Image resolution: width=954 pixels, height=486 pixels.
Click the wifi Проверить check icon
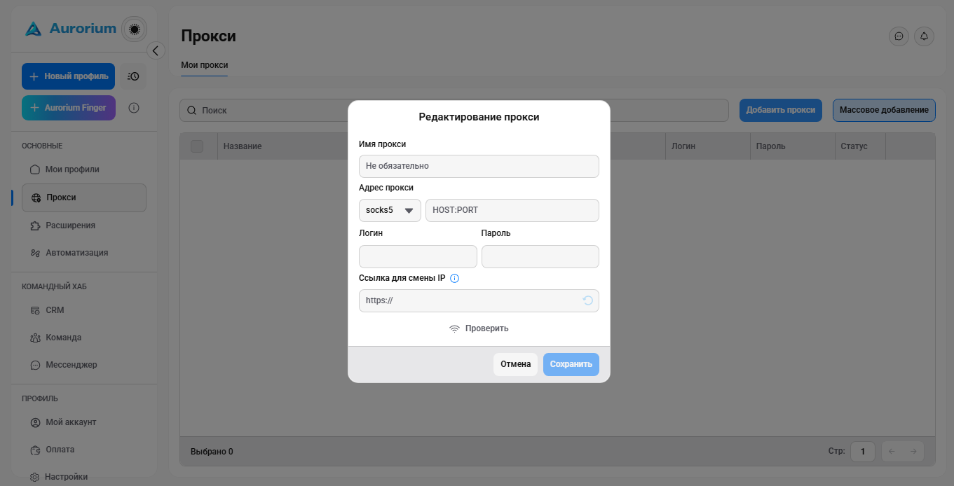(454, 328)
